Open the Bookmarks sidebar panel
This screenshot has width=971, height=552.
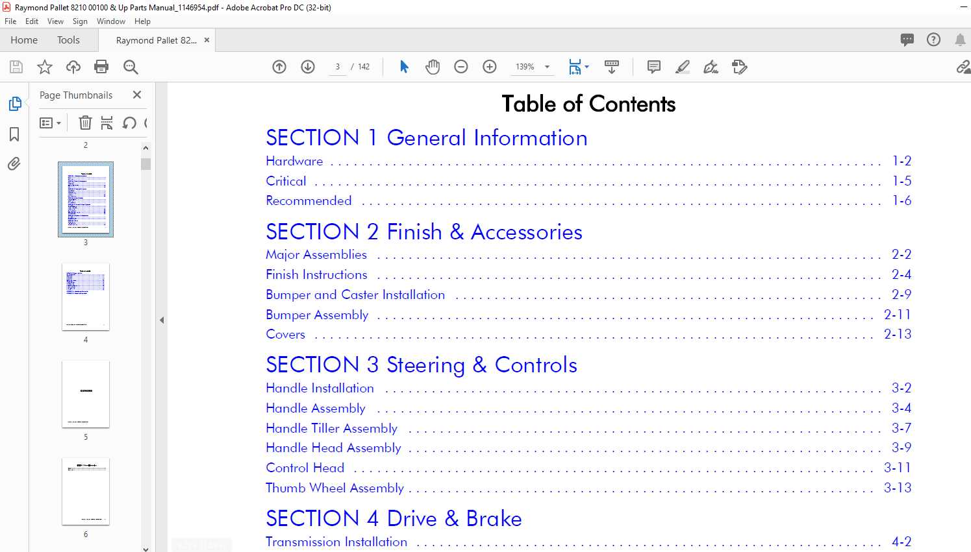(x=14, y=134)
